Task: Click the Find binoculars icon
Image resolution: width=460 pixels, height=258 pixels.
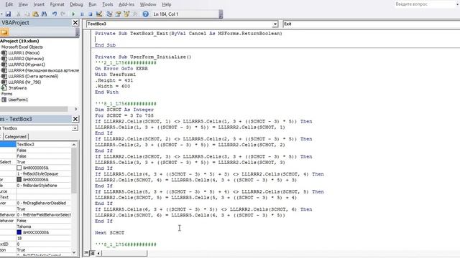Action: [x=45, y=14]
